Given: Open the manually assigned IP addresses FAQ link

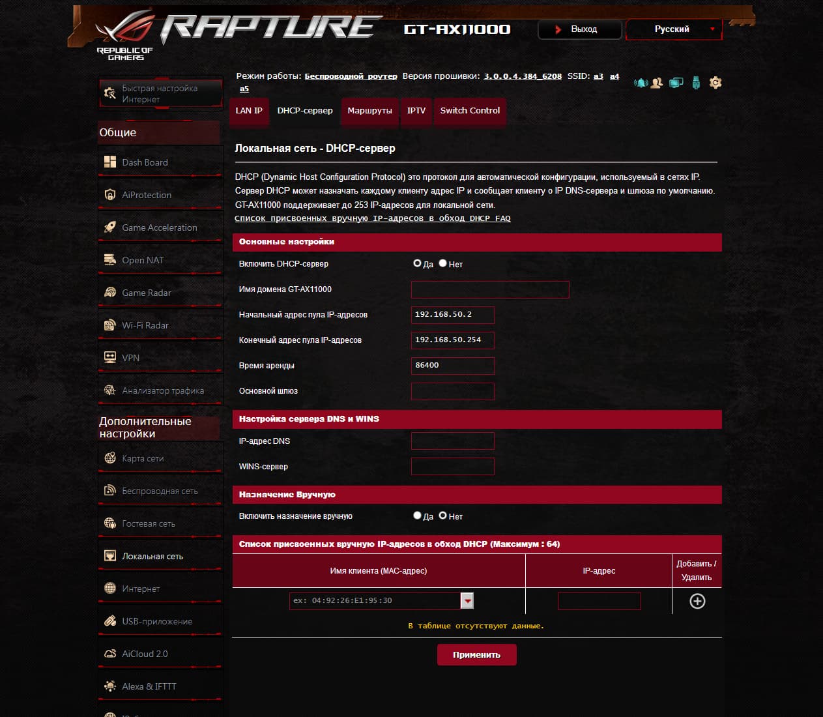Looking at the screenshot, I should coord(373,218).
